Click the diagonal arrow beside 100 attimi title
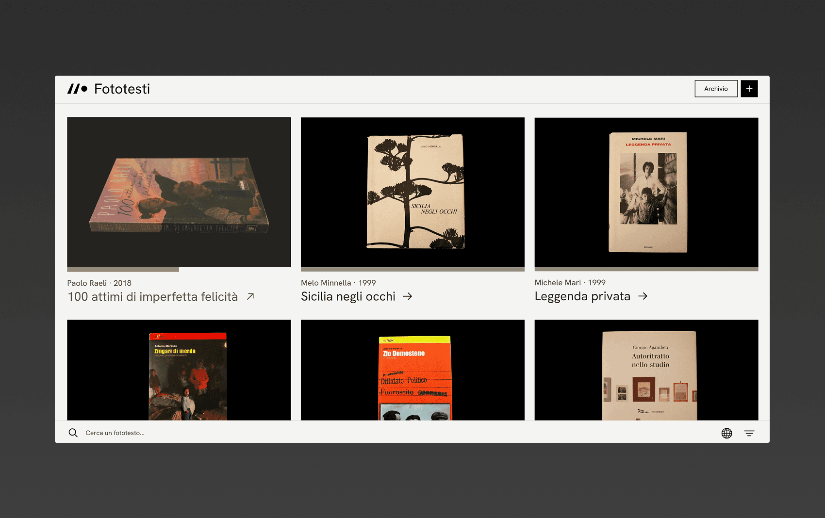 tap(250, 296)
